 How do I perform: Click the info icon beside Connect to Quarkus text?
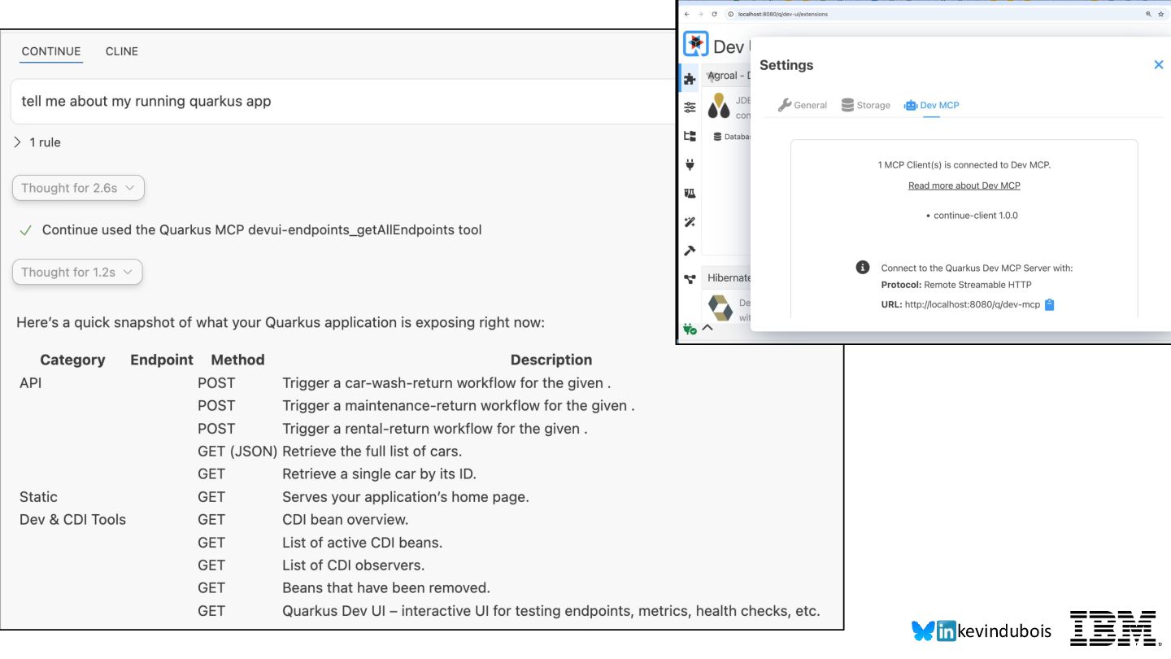point(863,267)
